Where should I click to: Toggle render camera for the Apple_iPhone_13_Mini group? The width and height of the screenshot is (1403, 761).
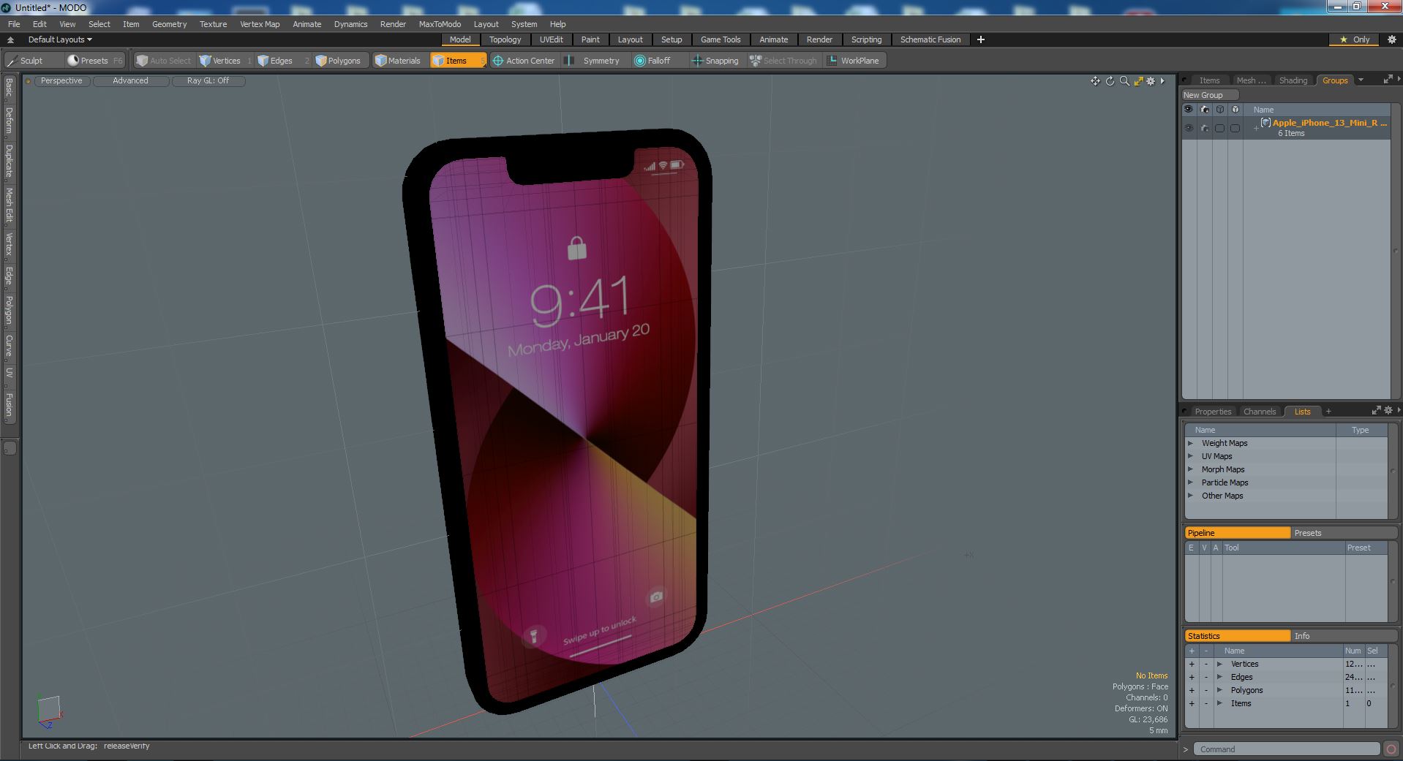(1205, 129)
